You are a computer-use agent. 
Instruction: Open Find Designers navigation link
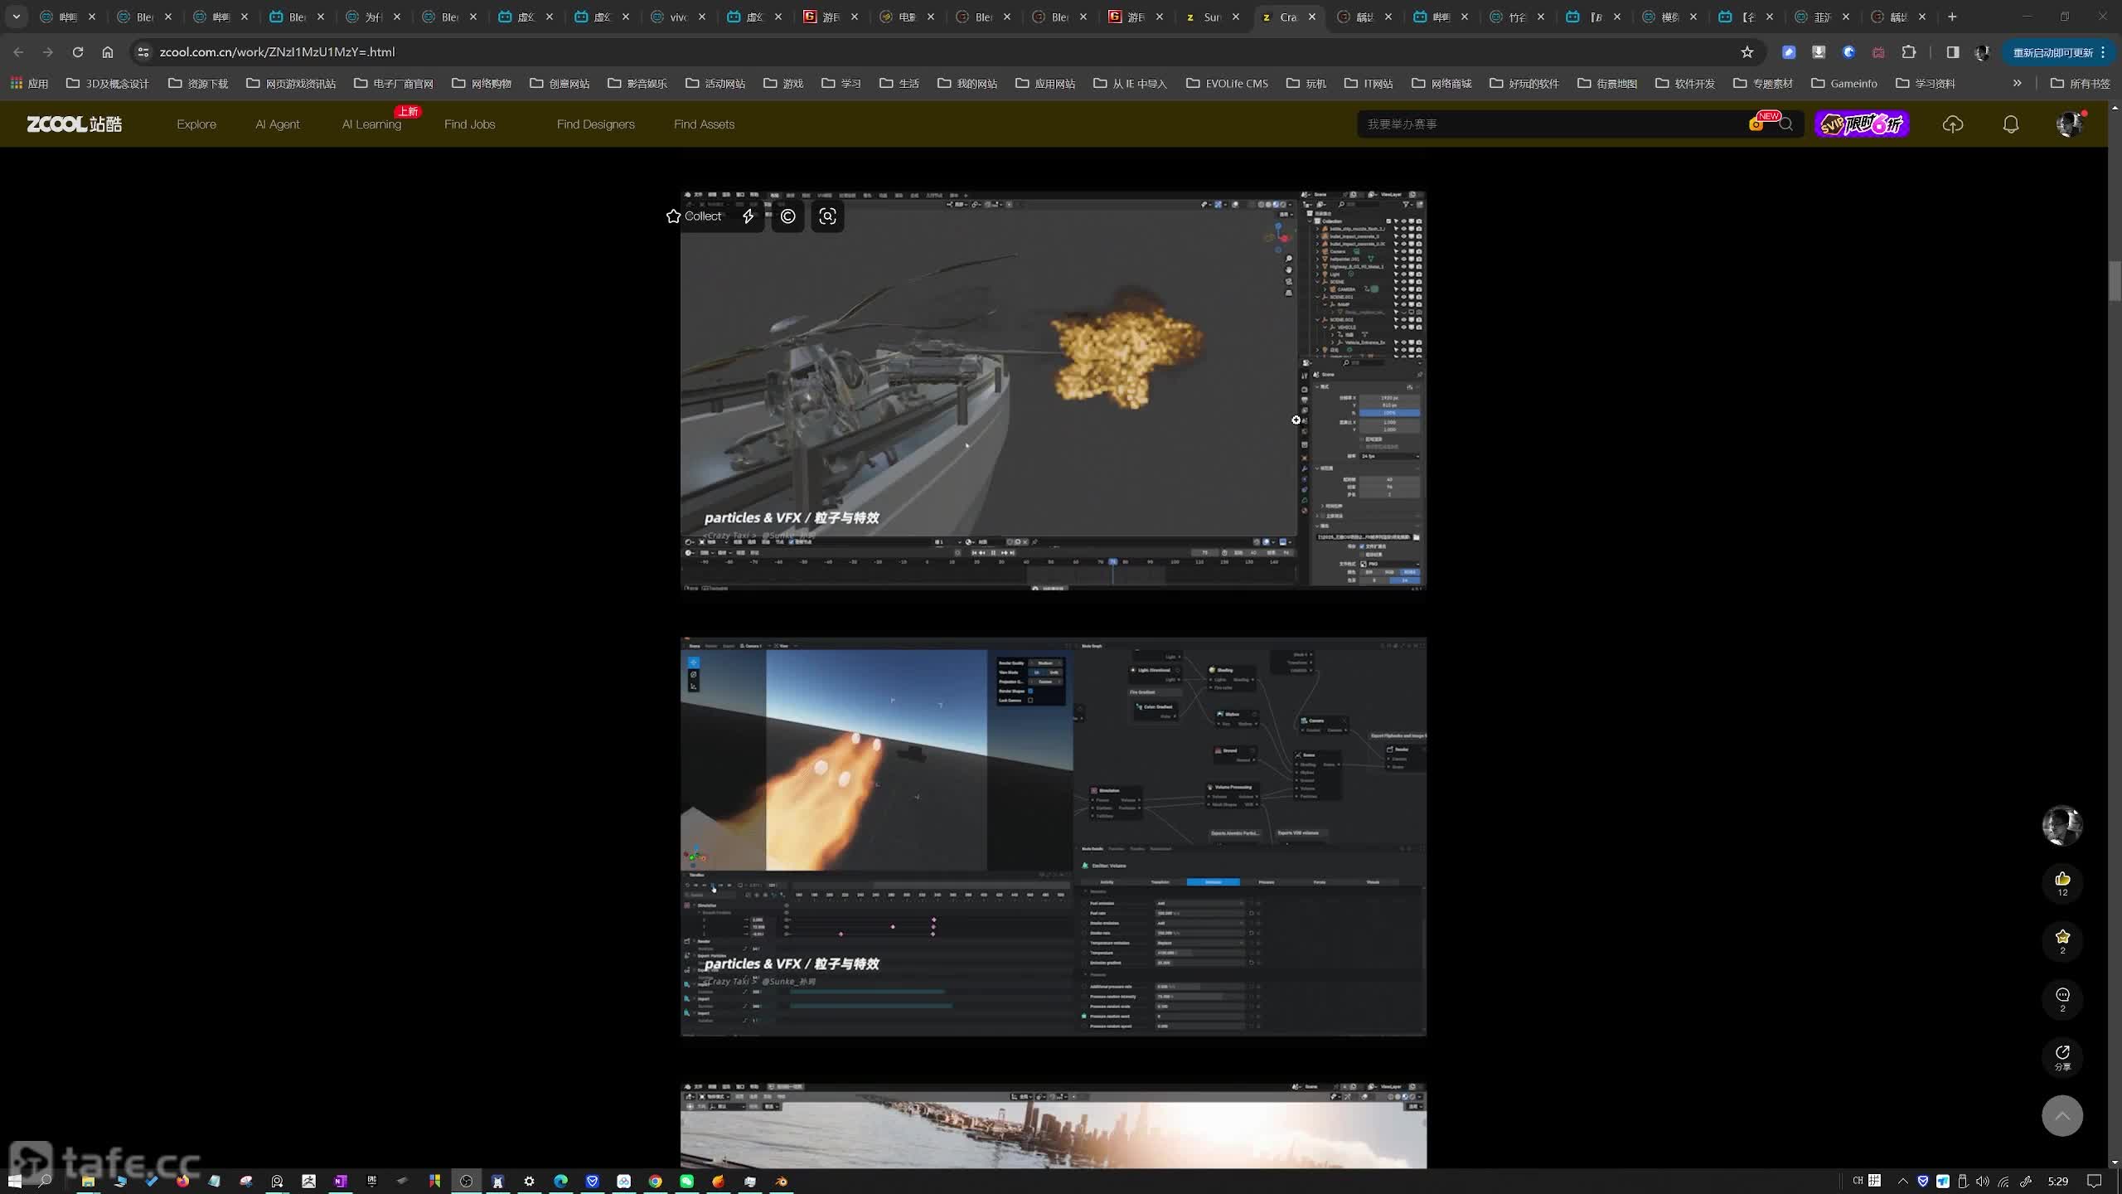(x=595, y=124)
